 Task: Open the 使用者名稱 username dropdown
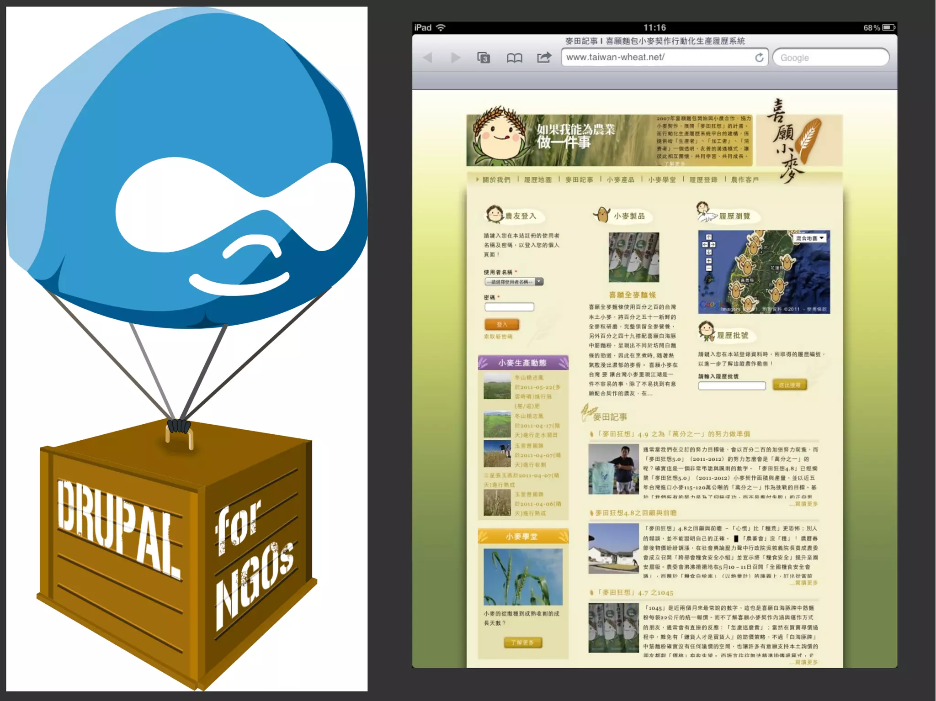pyautogui.click(x=514, y=282)
